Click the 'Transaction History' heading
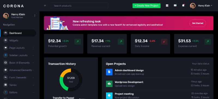 [62, 64]
